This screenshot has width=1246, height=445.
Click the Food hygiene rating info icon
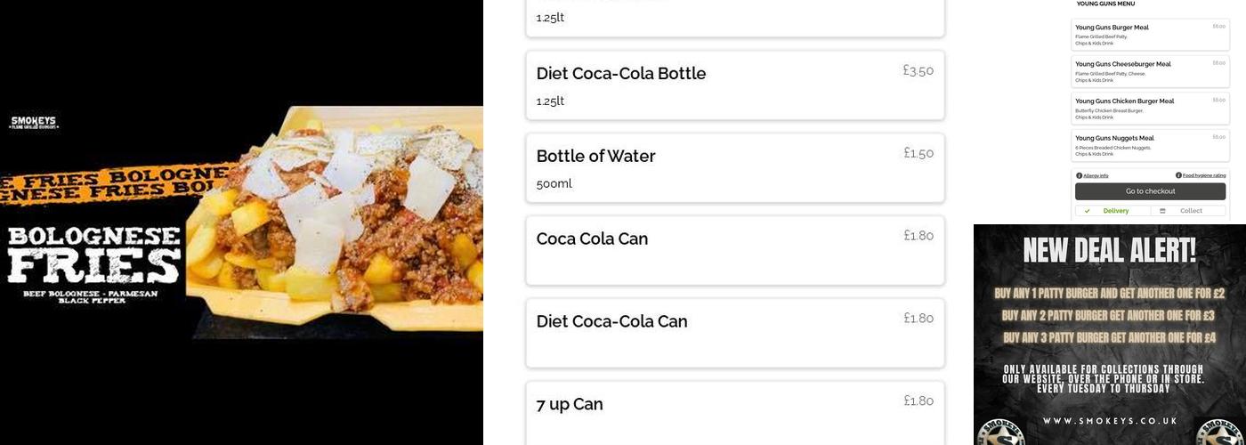(1178, 175)
